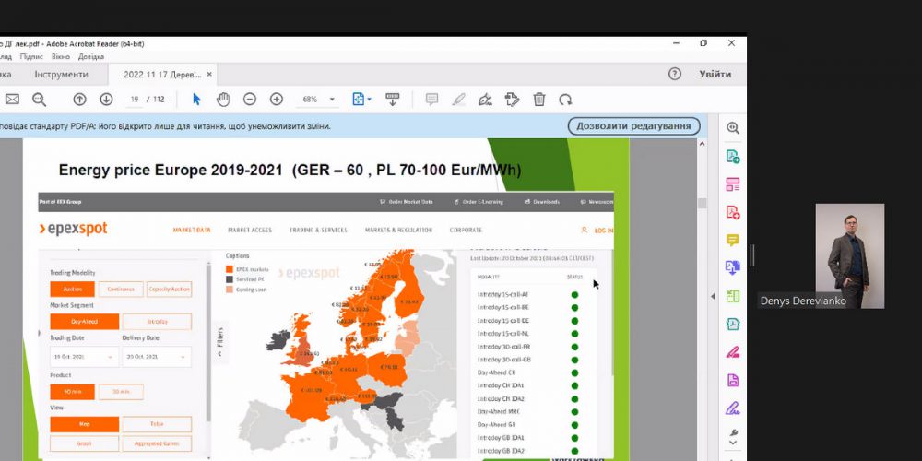Screen dimensions: 922x461
Task: Open the email envelope icon
Action: (12, 100)
